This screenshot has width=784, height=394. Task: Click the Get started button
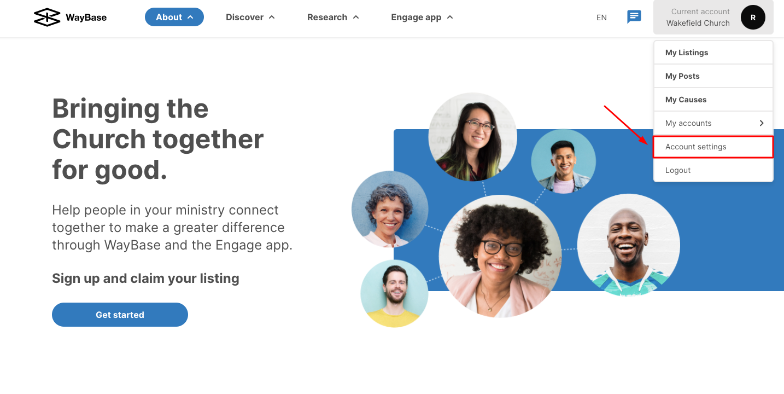click(120, 315)
